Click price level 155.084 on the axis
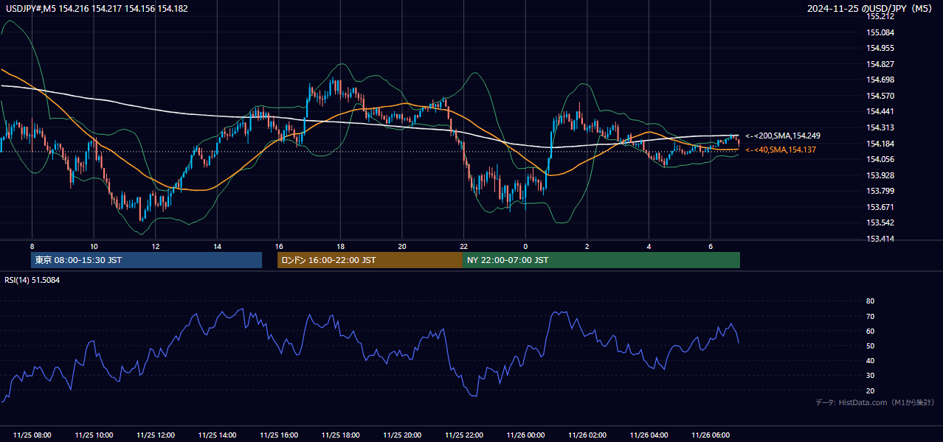 [x=880, y=32]
